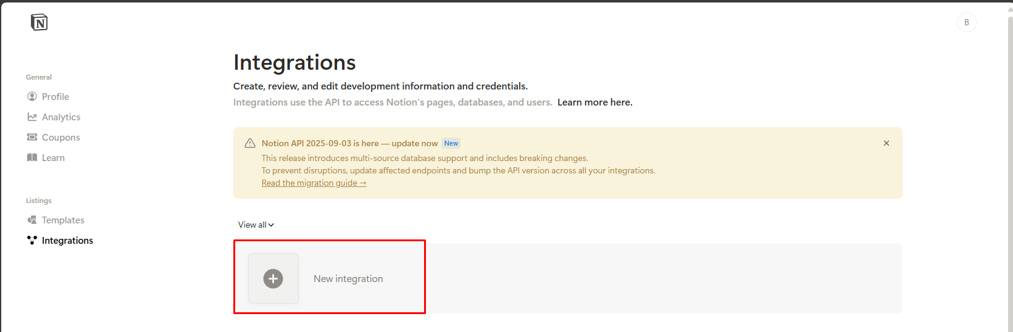Click the plus icon for new integration
1013x332 pixels.
point(273,278)
